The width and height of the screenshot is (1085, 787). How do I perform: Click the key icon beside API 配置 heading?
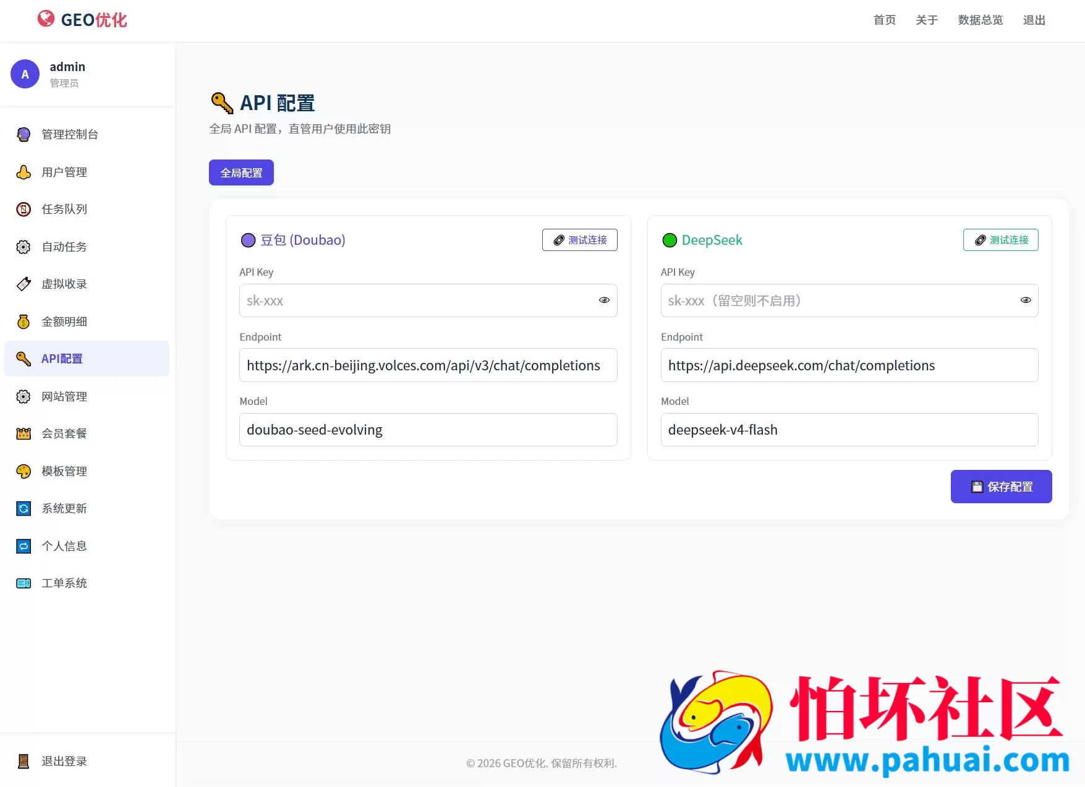pyautogui.click(x=222, y=103)
